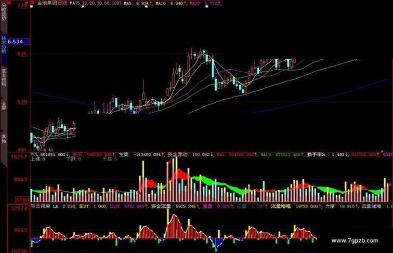This screenshot has width=393, height=253.
Task: Click the 资金流量: 5925.245 readout
Action: click(175, 206)
